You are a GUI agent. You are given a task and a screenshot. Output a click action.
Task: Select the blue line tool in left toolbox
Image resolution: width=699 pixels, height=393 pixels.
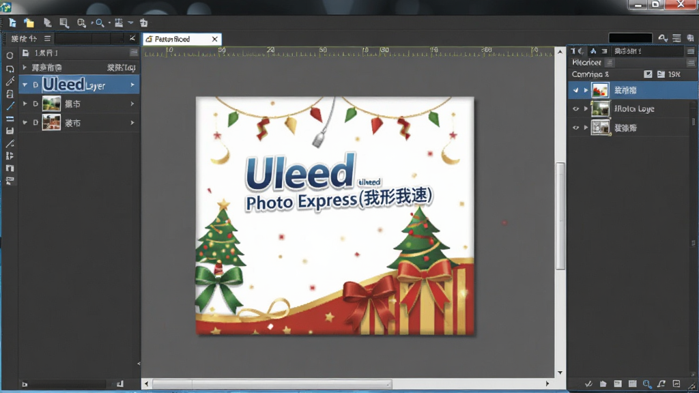tap(10, 106)
